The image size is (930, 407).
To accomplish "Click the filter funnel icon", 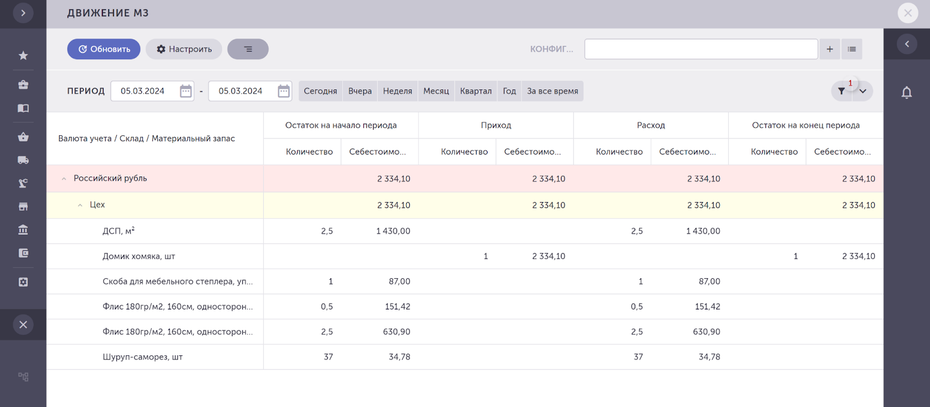I will tap(841, 91).
